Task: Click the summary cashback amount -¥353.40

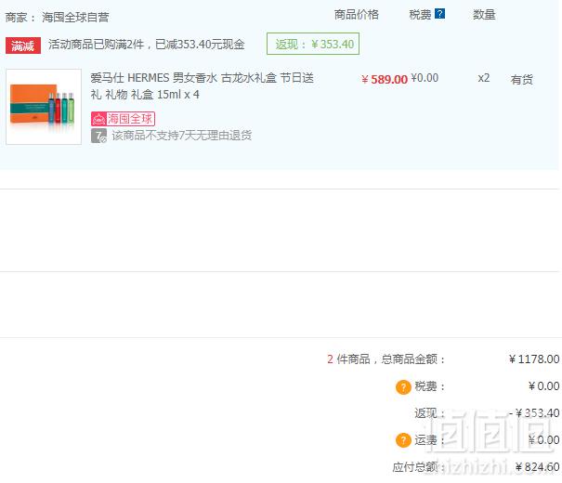Action: pyautogui.click(x=534, y=413)
